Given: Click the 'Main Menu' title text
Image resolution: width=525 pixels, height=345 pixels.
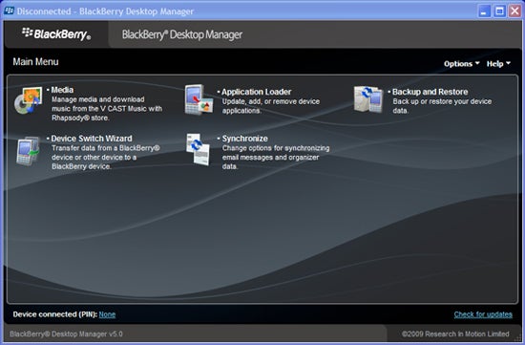Looking at the screenshot, I should (35, 62).
